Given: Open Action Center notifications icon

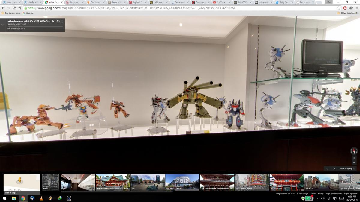Looking at the screenshot, I should pyautogui.click(x=335, y=198).
